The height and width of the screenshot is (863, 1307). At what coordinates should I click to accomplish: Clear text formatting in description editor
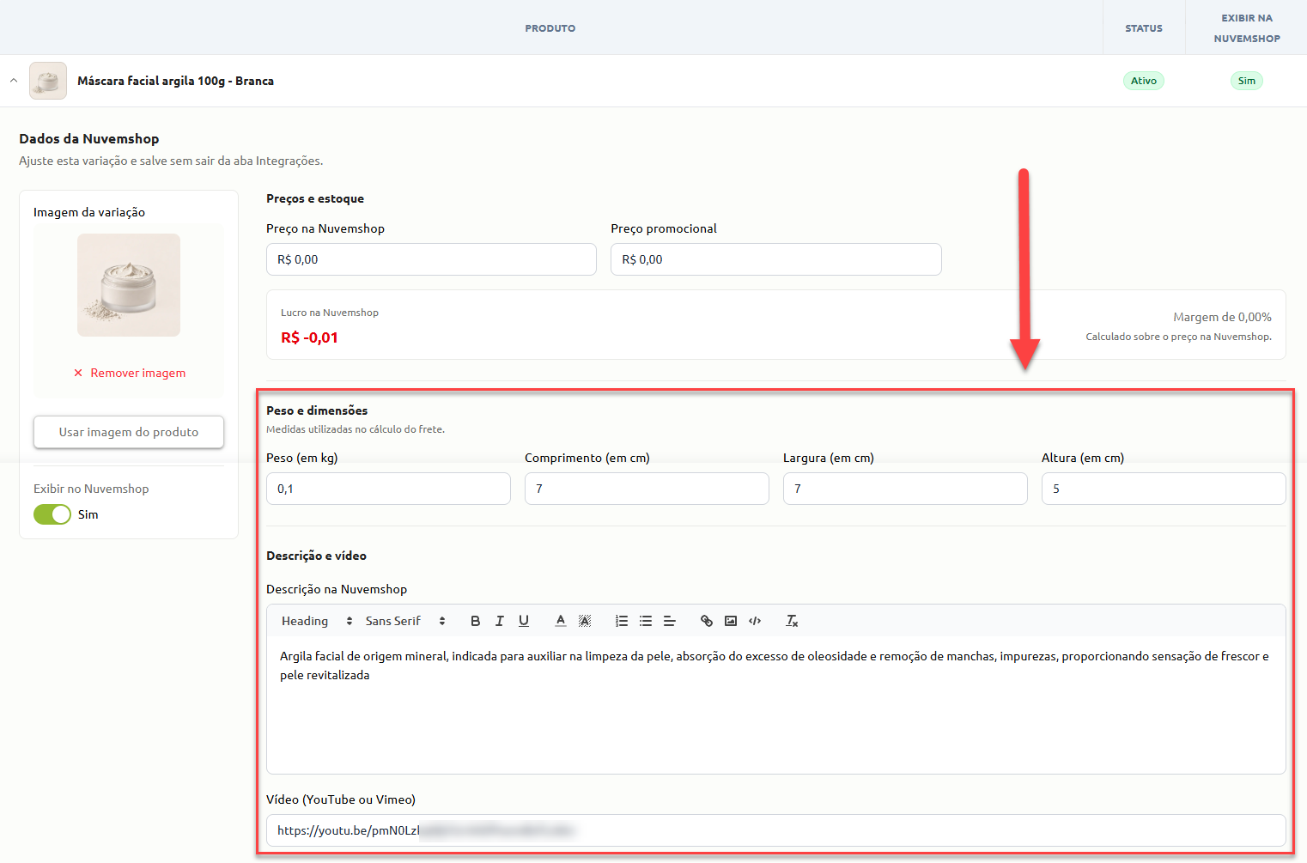point(792,621)
